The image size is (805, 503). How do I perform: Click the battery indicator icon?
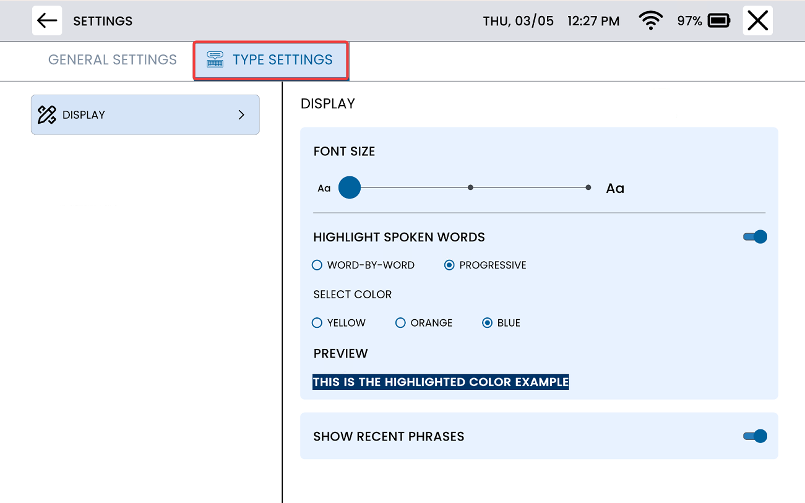coord(719,21)
